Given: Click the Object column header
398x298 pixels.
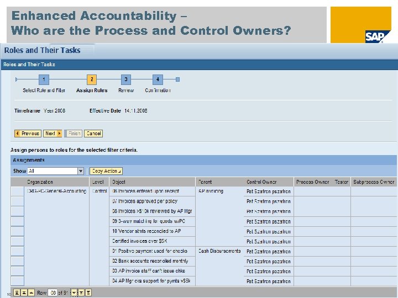Looking at the screenshot, I should pos(153,182).
